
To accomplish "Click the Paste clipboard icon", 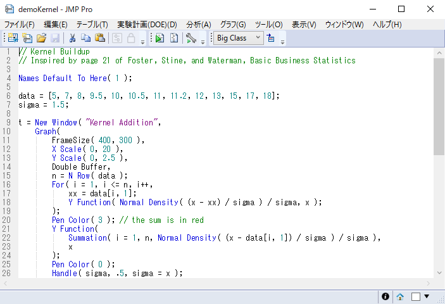I will point(99,38).
